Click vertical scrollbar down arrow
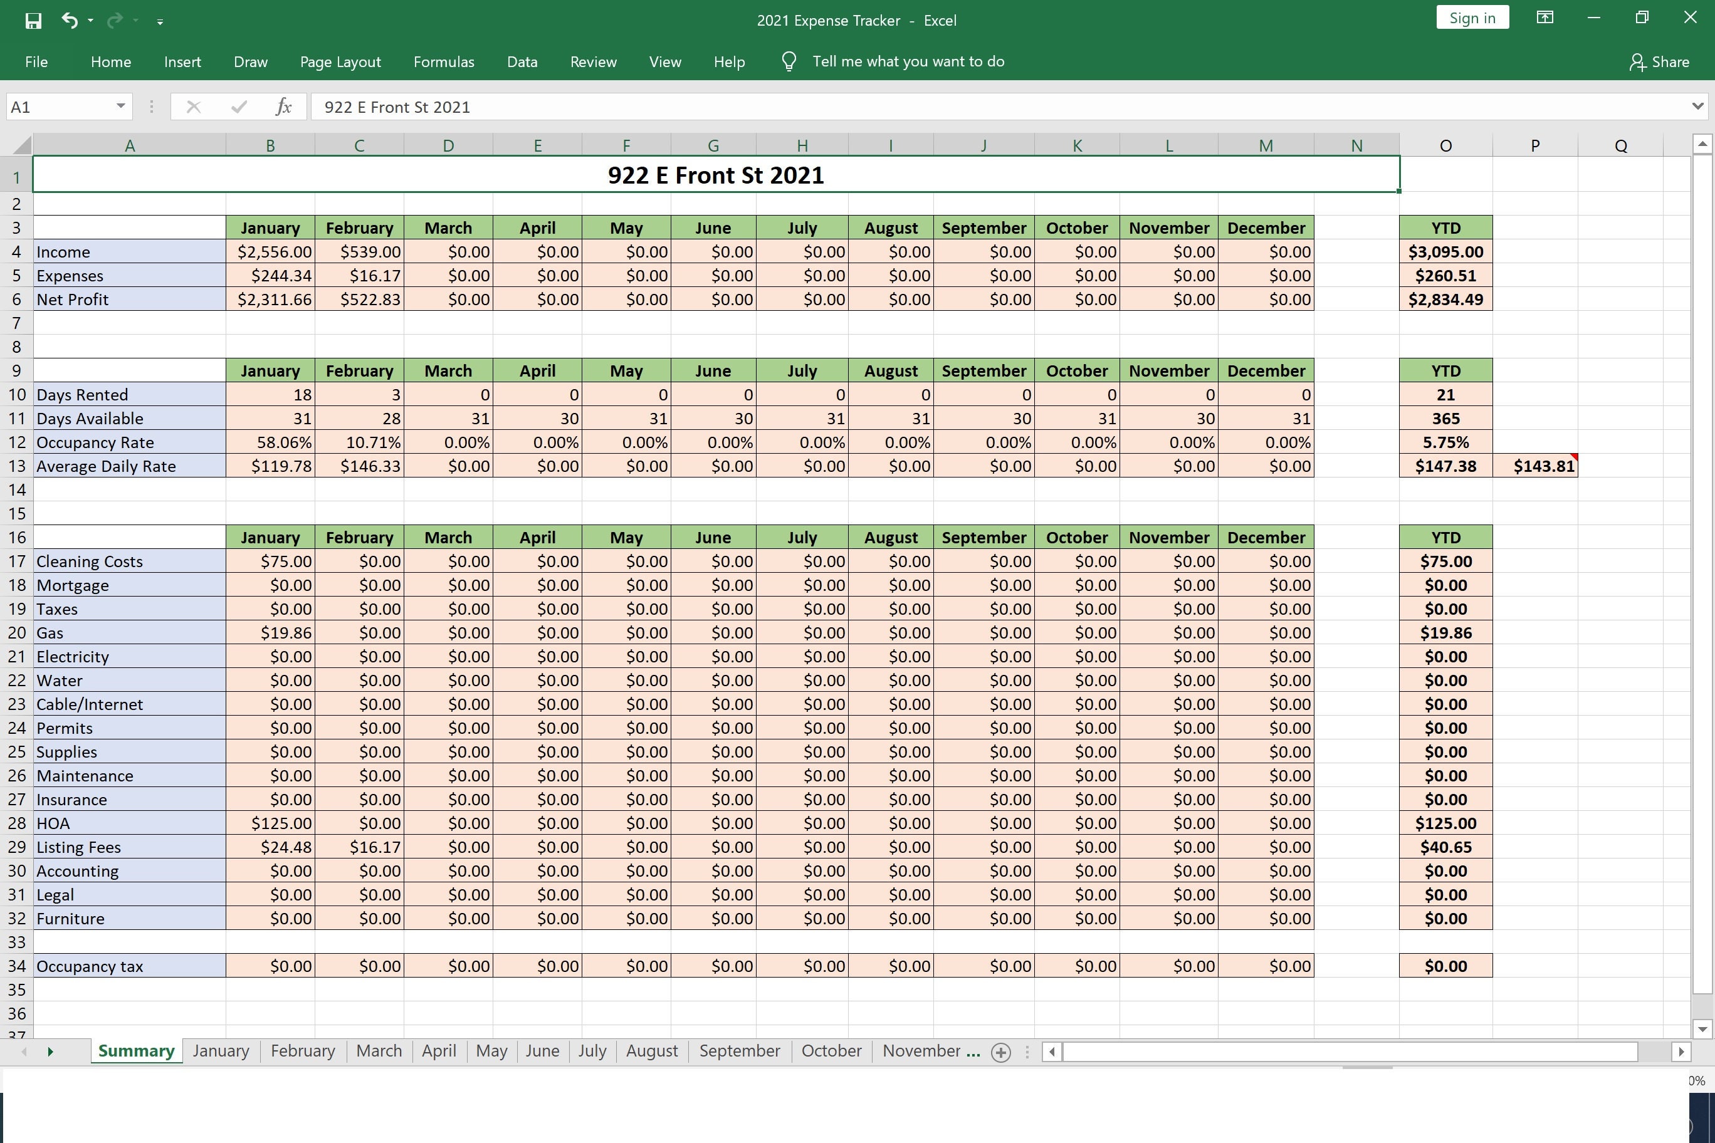 point(1702,1028)
